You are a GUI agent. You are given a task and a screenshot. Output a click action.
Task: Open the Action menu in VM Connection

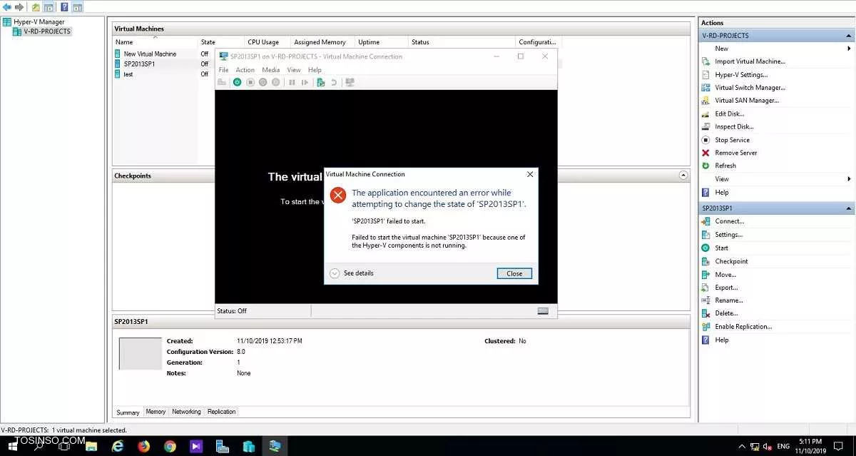tap(245, 70)
